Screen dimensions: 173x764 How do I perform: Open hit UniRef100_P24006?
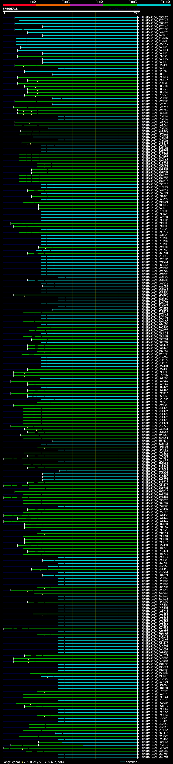pos(155,748)
